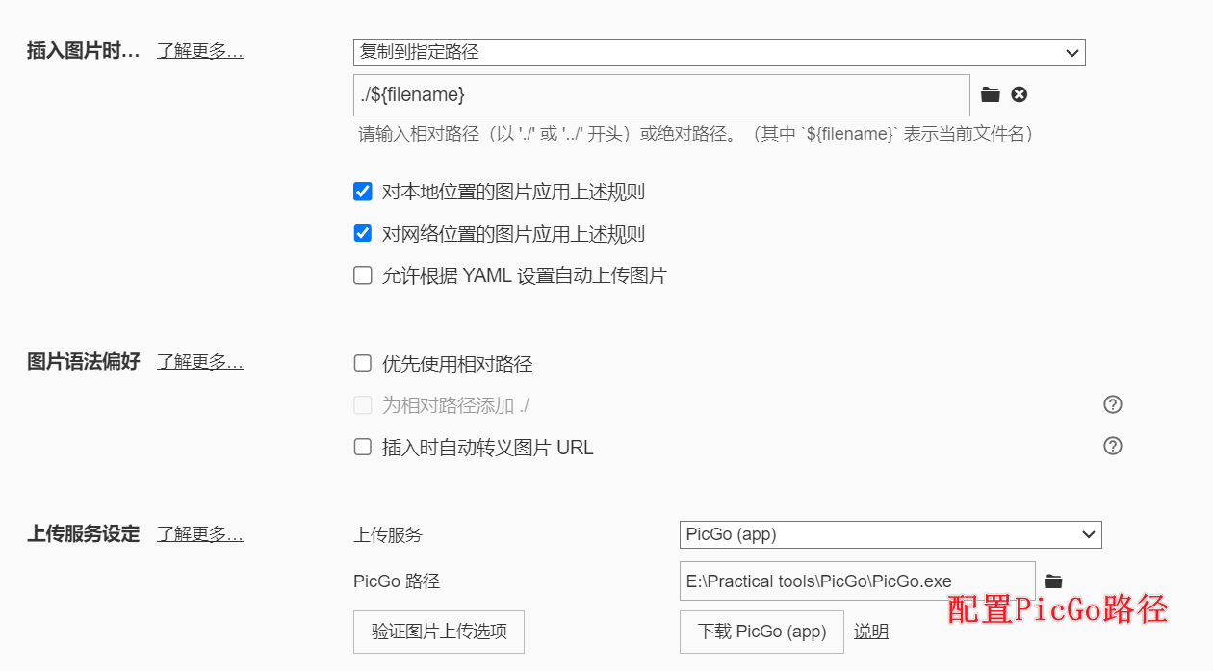Image resolution: width=1213 pixels, height=671 pixels.
Task: Clear the ./${filename} path with X icon
Action: point(1019,94)
